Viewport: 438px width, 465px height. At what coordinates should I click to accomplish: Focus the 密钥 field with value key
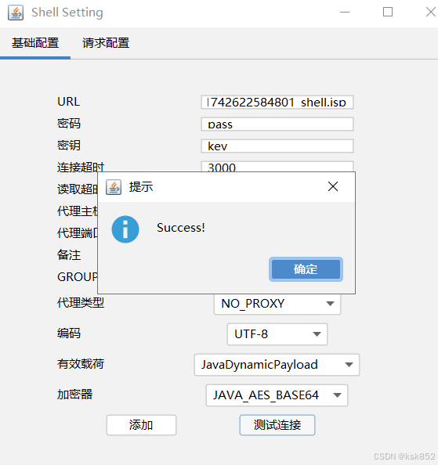coord(277,146)
